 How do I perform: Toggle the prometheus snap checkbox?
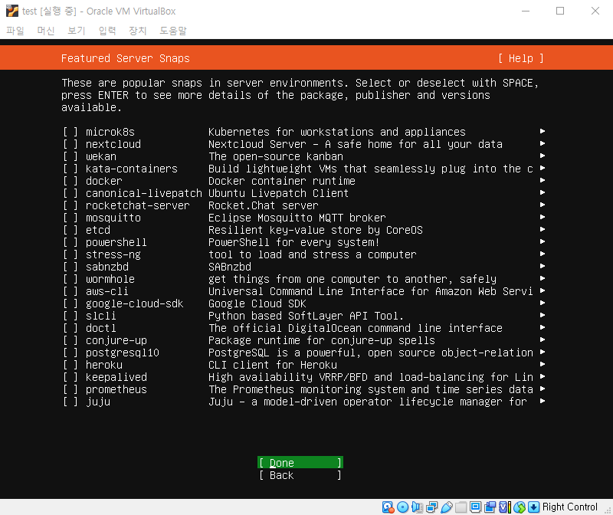coord(70,389)
